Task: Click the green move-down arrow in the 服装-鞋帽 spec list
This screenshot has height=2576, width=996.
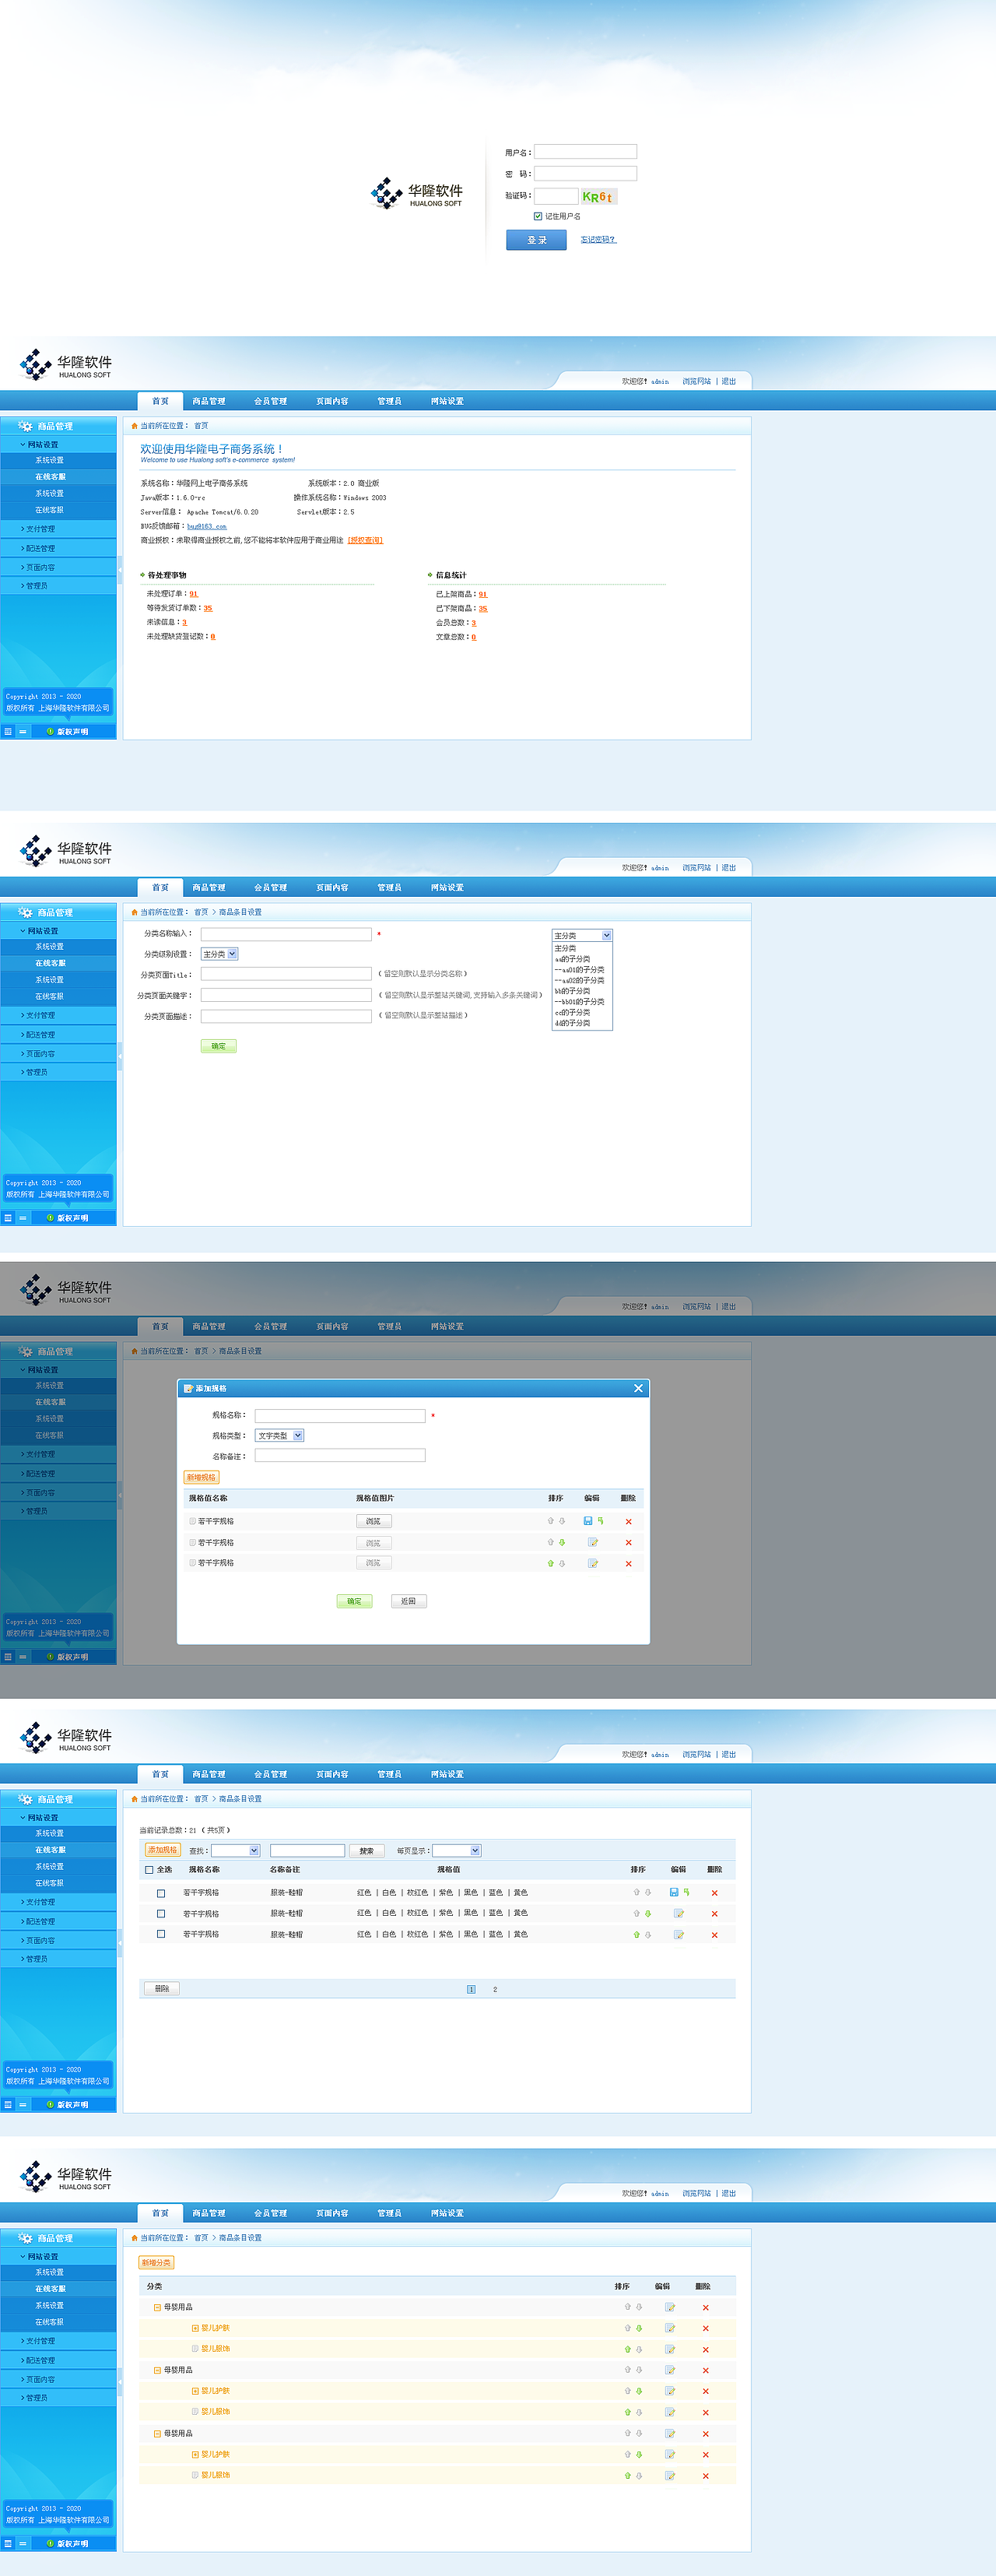Action: [x=648, y=1913]
